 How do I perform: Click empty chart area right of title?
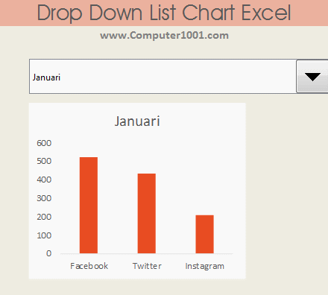(x=201, y=121)
